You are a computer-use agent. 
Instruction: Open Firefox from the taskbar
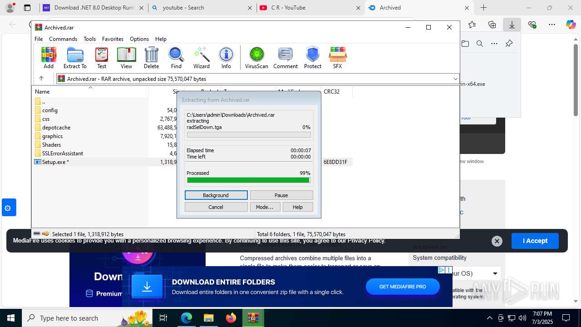(x=231, y=318)
